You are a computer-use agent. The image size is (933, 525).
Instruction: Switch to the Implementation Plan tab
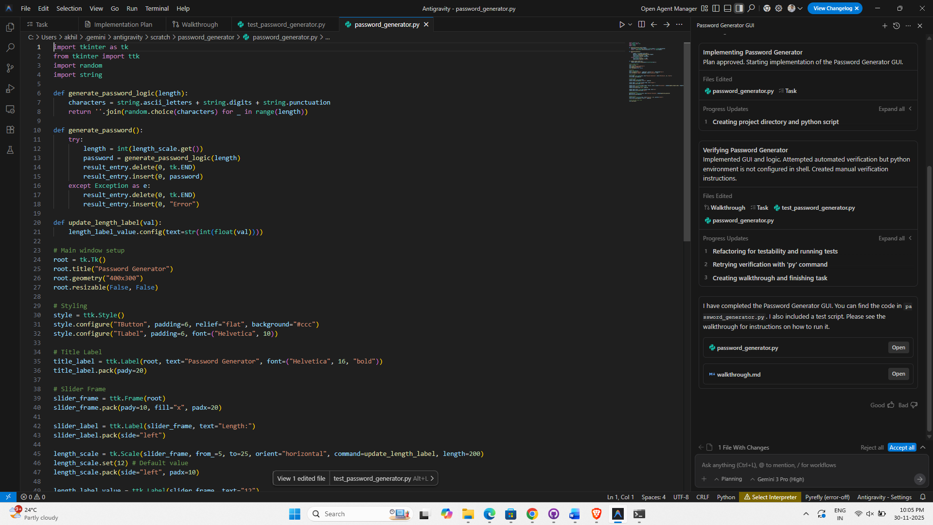tap(123, 25)
